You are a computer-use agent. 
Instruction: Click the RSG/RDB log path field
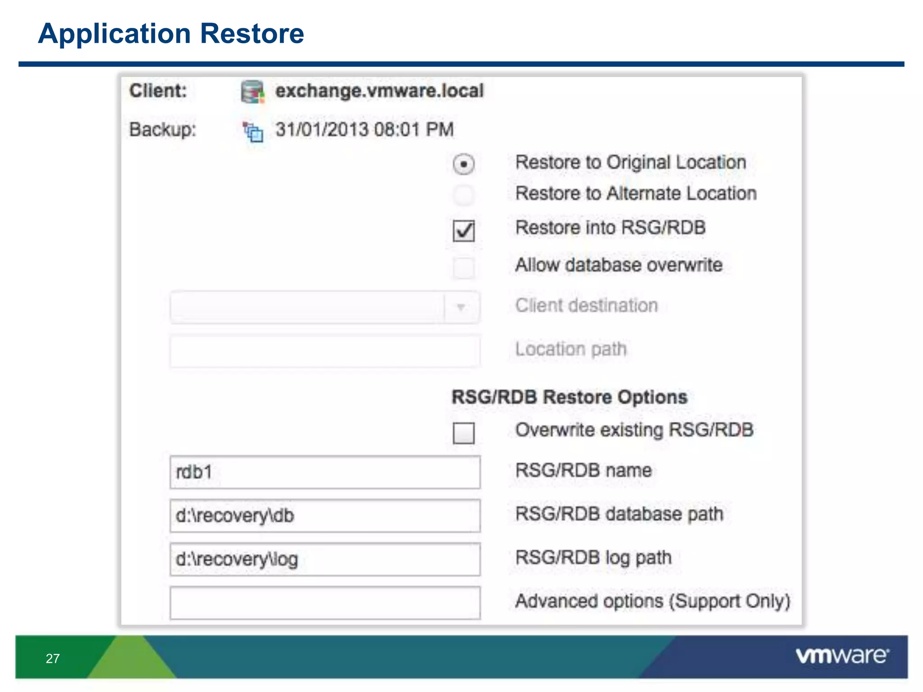point(325,559)
